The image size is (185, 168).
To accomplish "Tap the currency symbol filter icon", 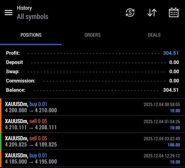I will tap(130, 13).
